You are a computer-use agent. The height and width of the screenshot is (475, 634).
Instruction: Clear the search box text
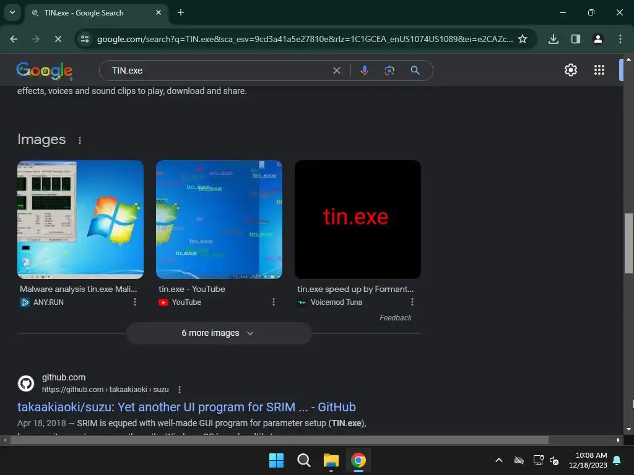coord(336,71)
